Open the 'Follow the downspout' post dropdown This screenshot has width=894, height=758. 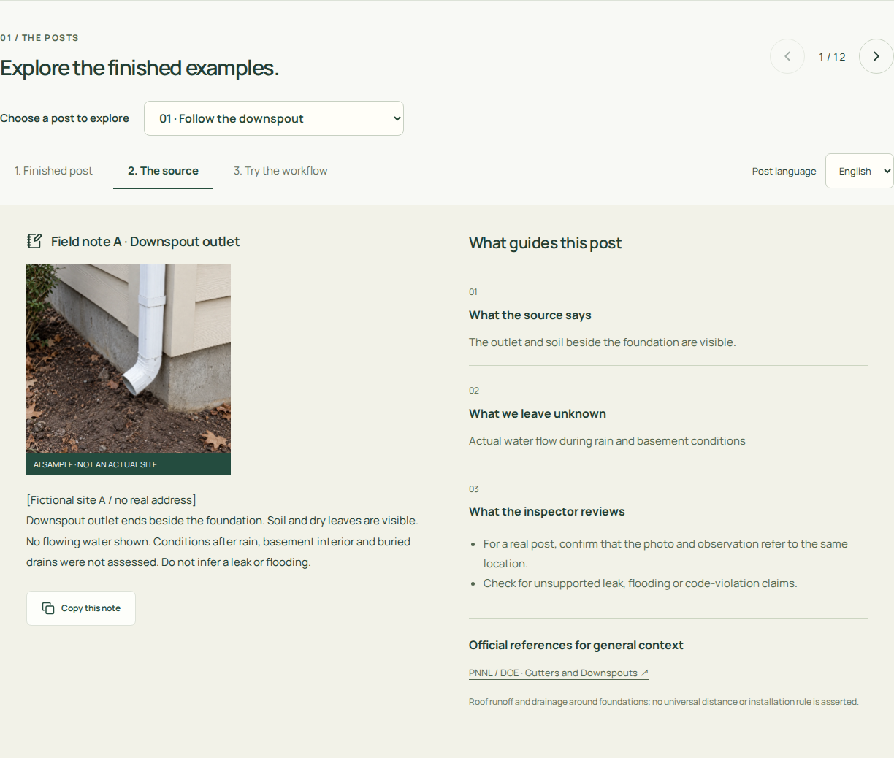[x=274, y=118]
